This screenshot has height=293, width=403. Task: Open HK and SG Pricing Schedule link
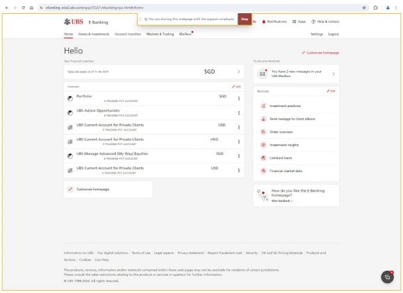pyautogui.click(x=282, y=253)
